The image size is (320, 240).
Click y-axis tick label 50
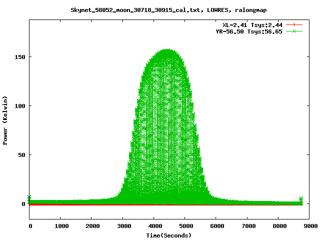tap(21, 155)
